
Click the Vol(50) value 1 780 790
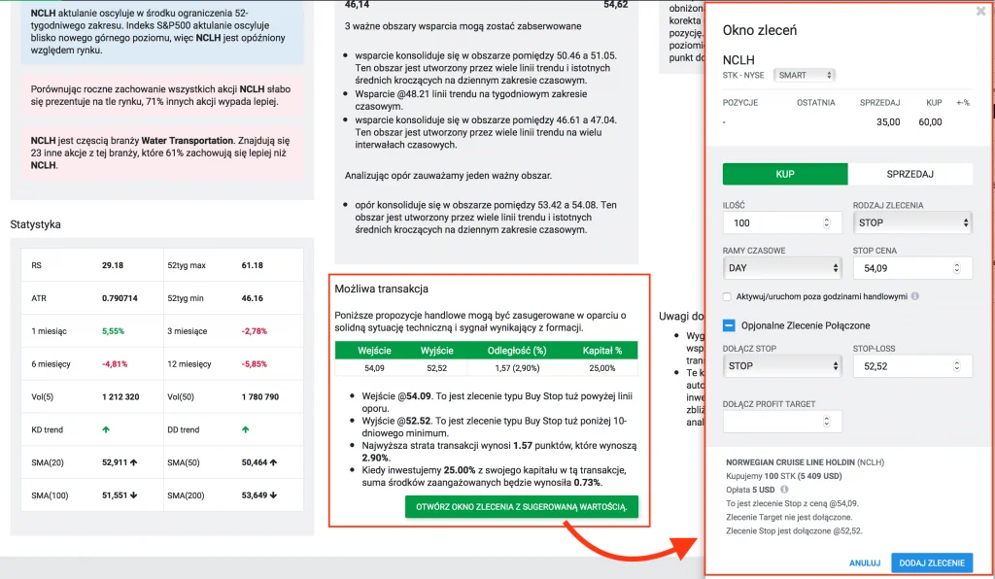tap(260, 397)
